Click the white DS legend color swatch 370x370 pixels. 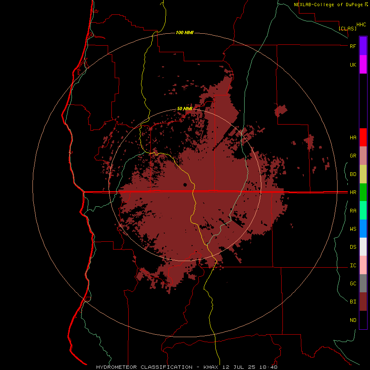click(363, 247)
